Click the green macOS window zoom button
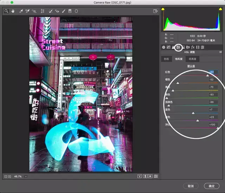Screen dimensions: 225x193 12,2
